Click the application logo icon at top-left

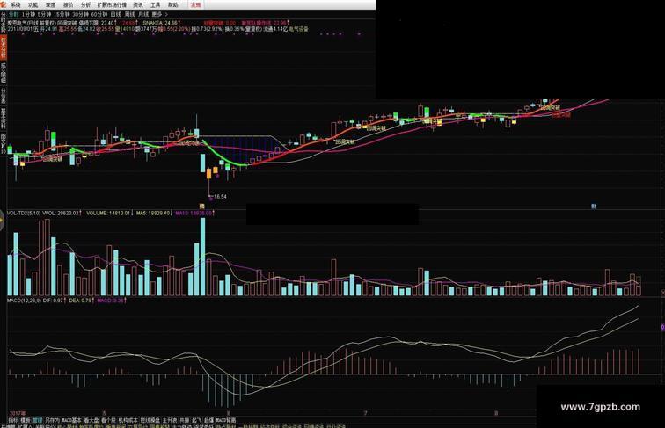[x=4, y=5]
